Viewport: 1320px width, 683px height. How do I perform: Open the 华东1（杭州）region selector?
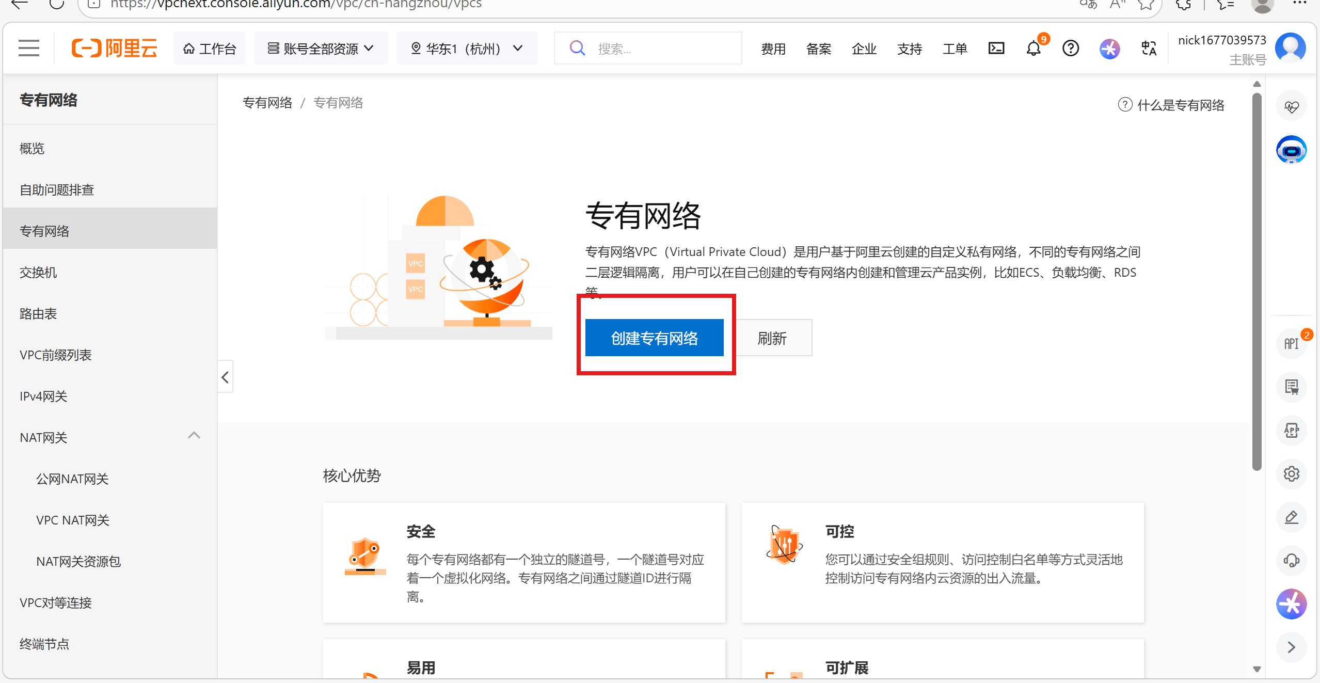click(466, 49)
